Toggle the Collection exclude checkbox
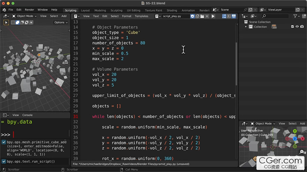The height and width of the screenshot is (172, 307). pyautogui.click(x=292, y=27)
